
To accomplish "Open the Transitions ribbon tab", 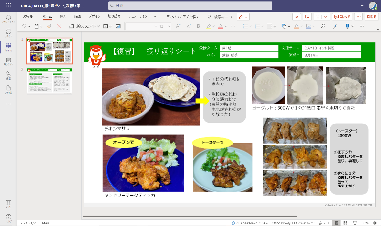I will (x=114, y=16).
